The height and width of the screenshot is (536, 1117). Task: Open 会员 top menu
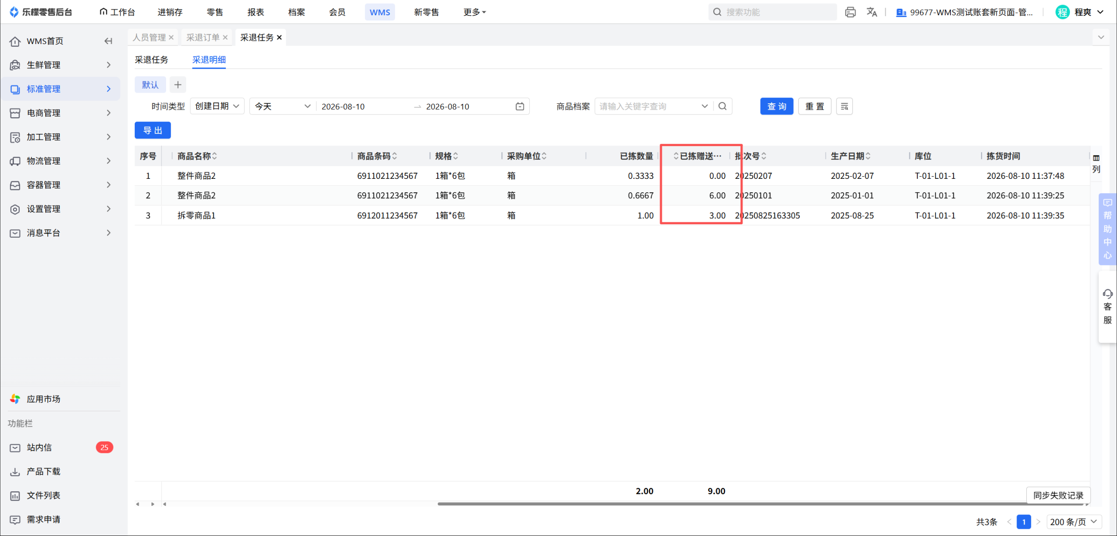point(337,12)
